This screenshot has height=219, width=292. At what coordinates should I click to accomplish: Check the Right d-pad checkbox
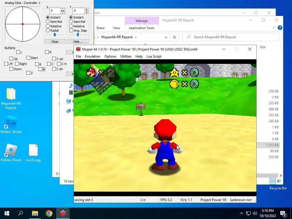[17, 64]
